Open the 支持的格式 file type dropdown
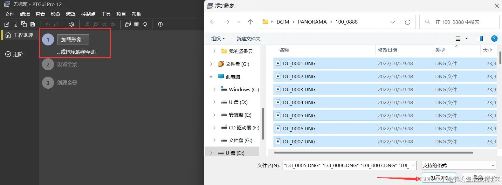This screenshot has width=502, height=185. 459,165
